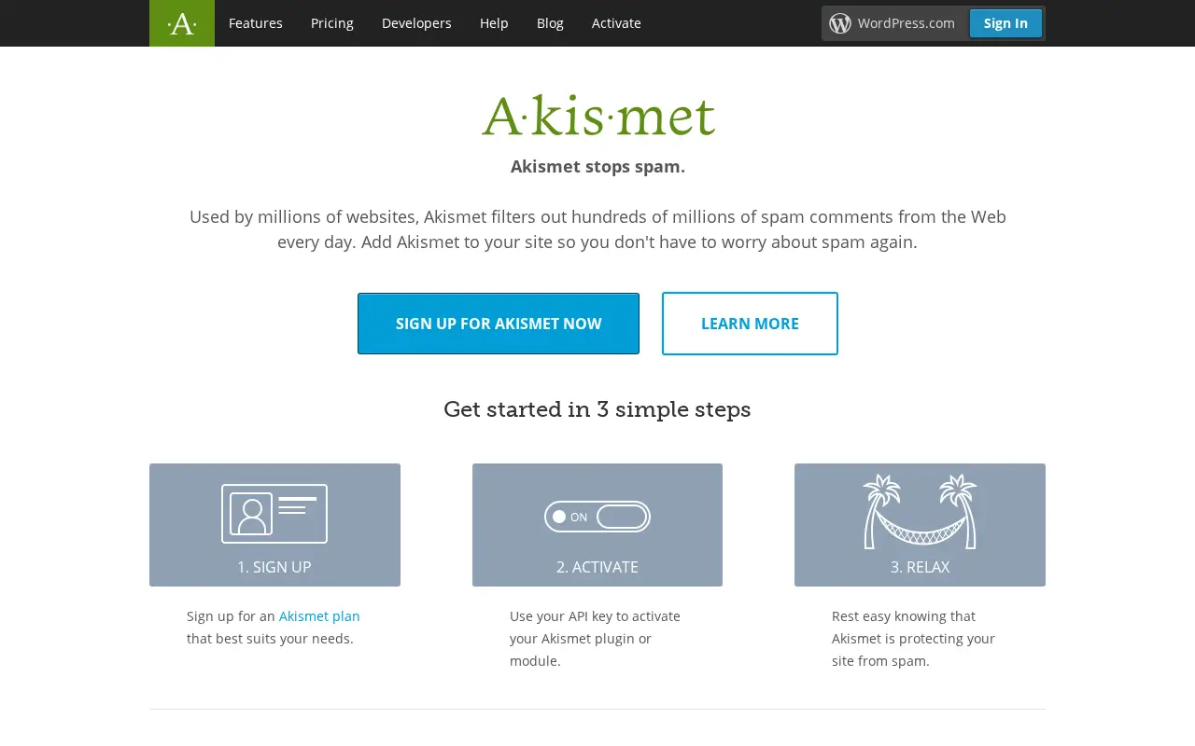Open the Help page
The height and width of the screenshot is (746, 1195).
pos(494,23)
